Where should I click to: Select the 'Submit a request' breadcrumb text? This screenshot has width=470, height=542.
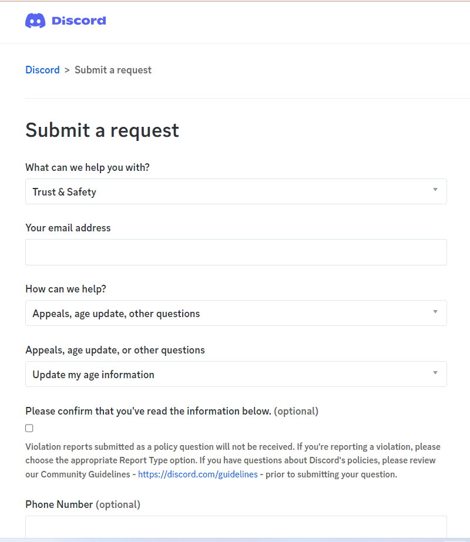pos(113,70)
